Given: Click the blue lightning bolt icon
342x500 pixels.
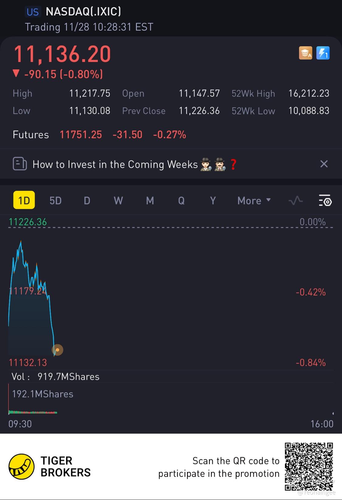Looking at the screenshot, I should tap(323, 53).
